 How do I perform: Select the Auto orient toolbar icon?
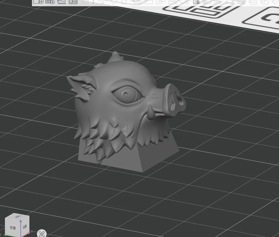click(x=61, y=2)
